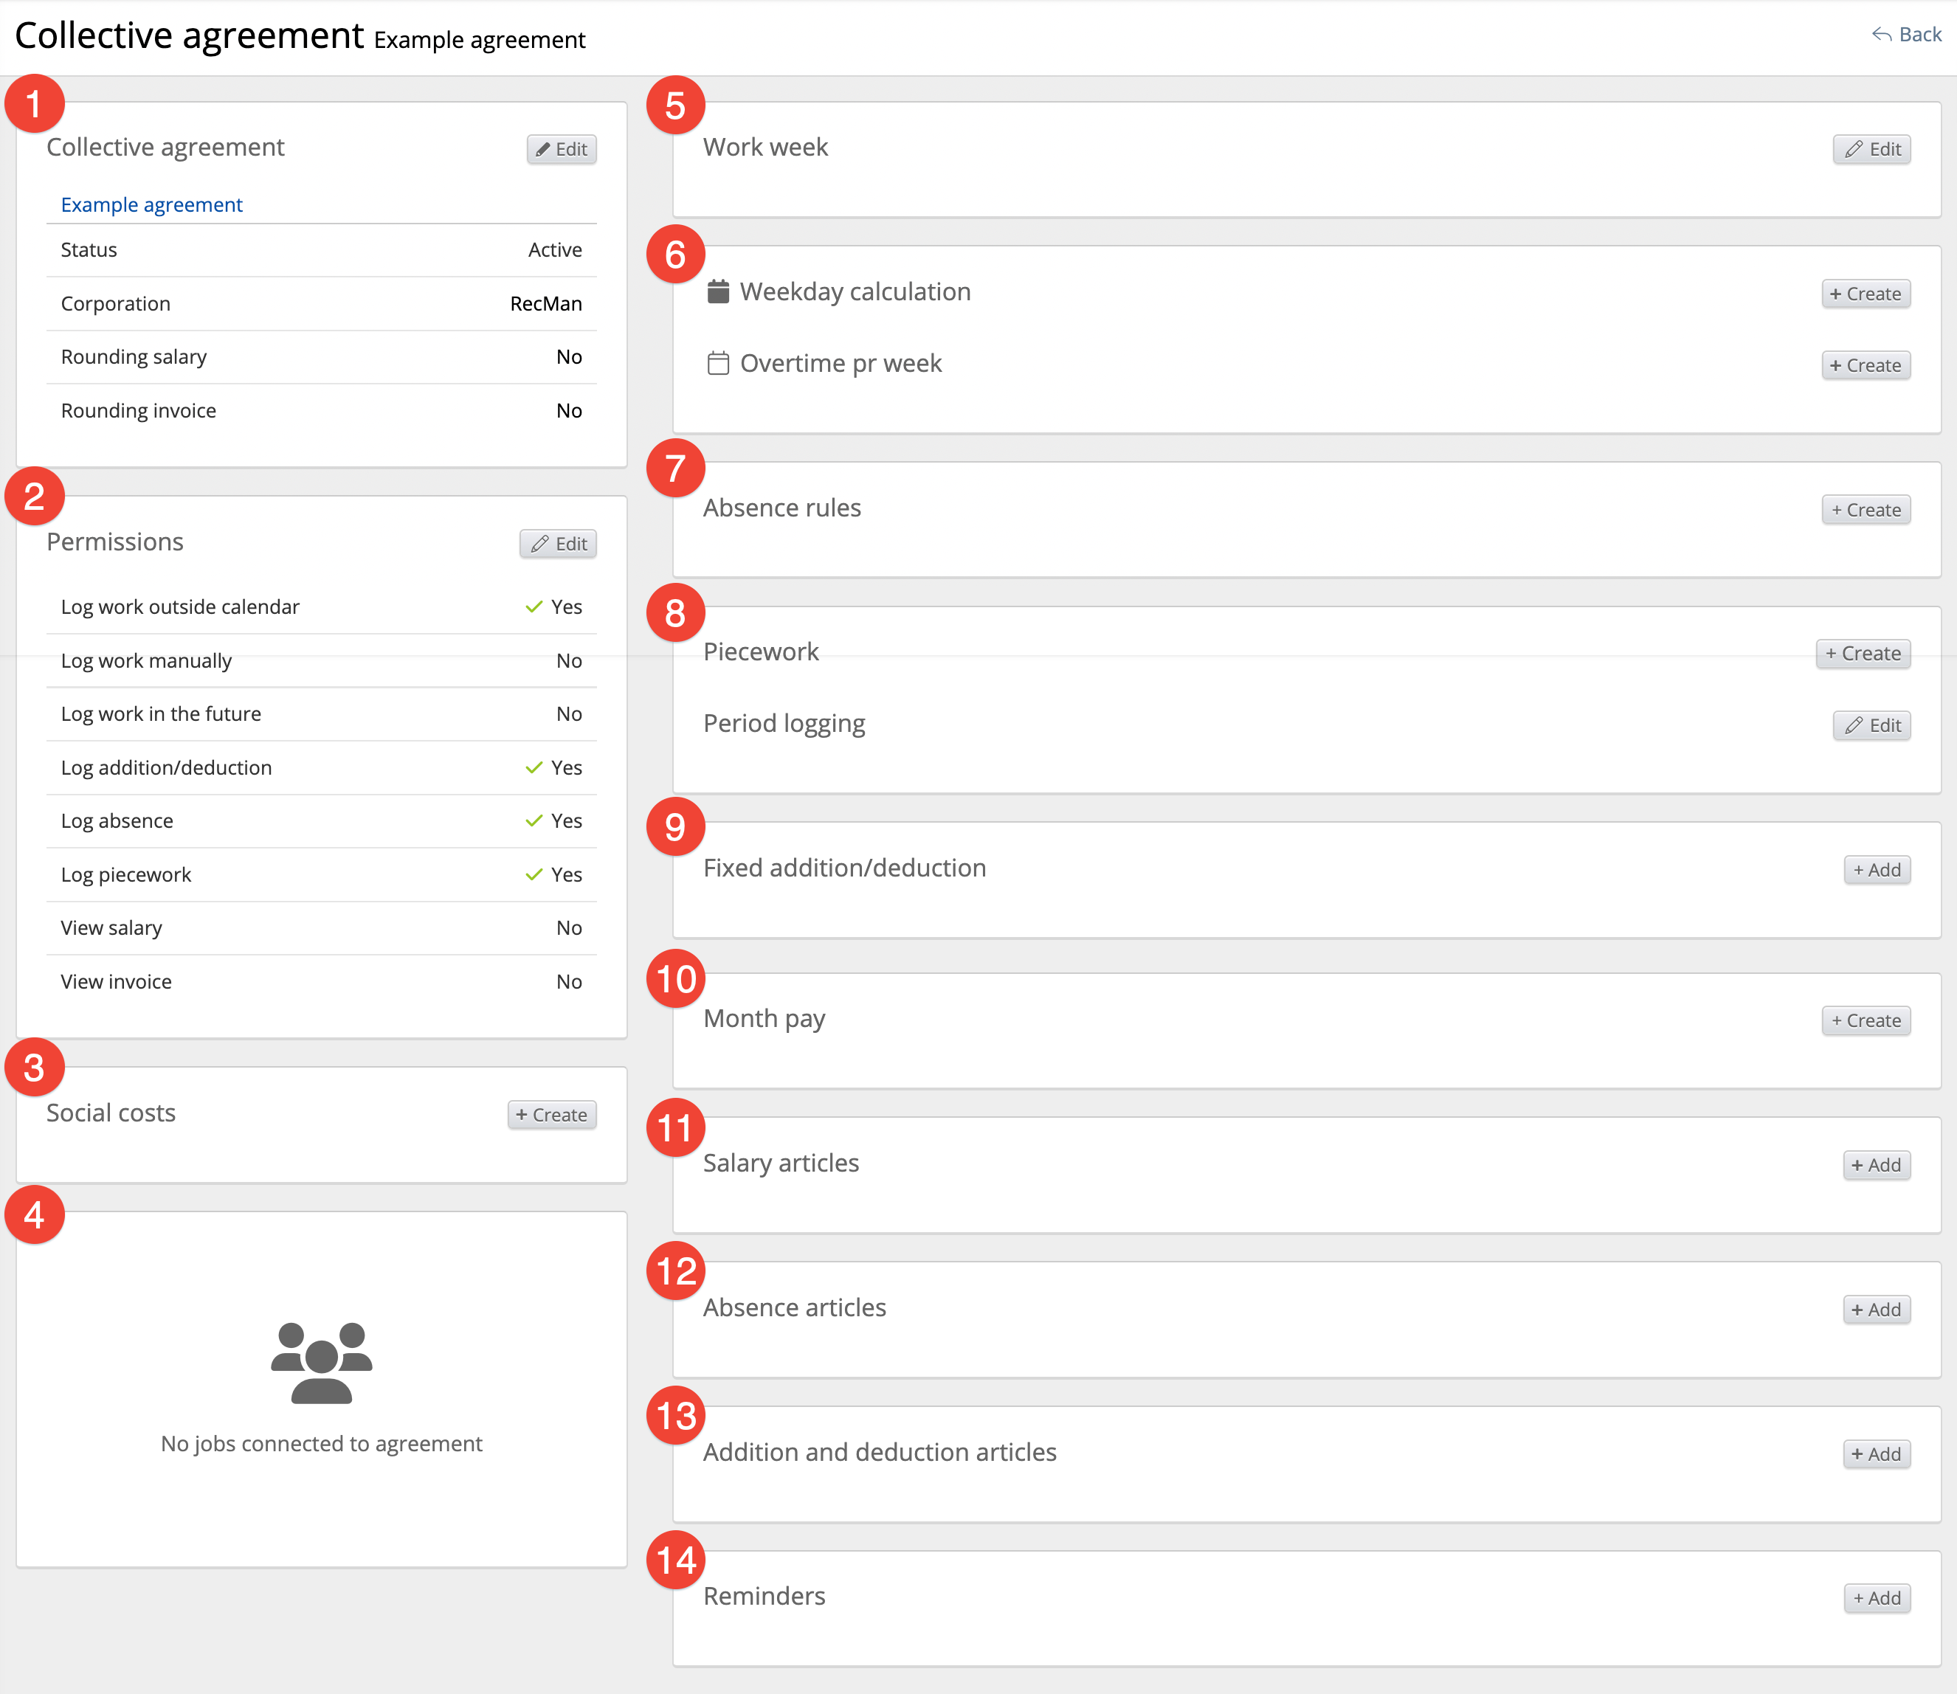This screenshot has height=1694, width=1957.
Task: Create Overtime pr week rule
Action: (x=1865, y=366)
